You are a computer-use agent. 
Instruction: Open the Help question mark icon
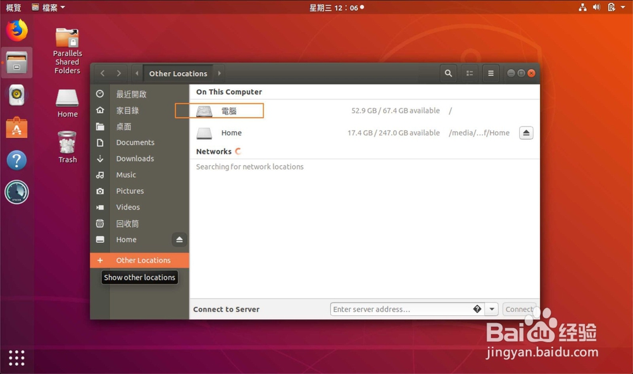pyautogui.click(x=16, y=160)
